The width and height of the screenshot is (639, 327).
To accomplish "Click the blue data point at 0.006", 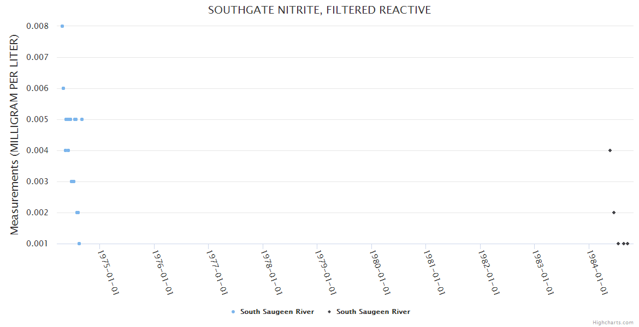I will [x=63, y=88].
